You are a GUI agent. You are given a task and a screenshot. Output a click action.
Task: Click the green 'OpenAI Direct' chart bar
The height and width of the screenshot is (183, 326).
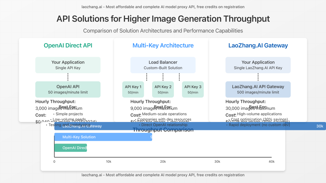pyautogui.click(x=71, y=148)
